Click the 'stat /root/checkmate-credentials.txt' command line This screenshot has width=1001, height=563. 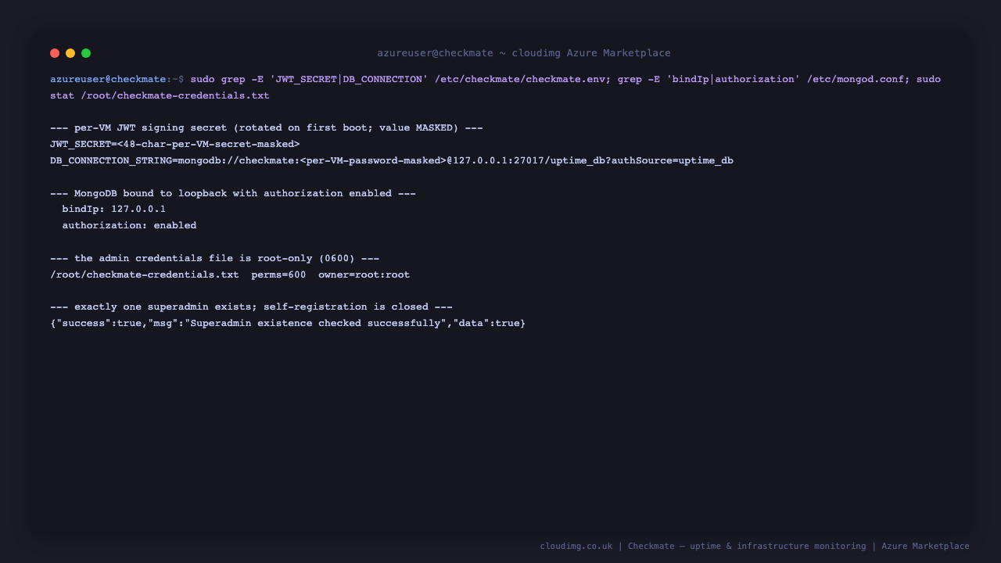(x=160, y=95)
